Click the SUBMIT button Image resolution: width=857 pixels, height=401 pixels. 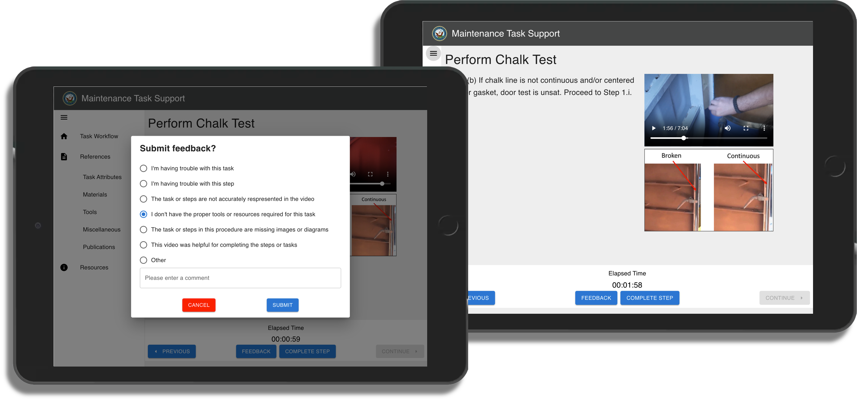[282, 305]
